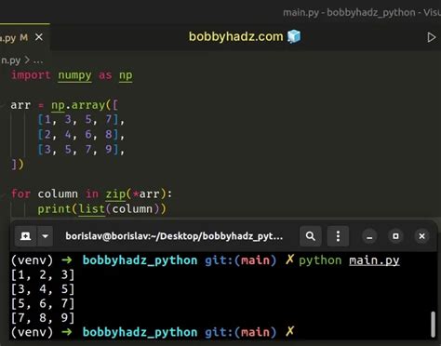The width and height of the screenshot is (441, 346).
Task: Click fold gutter beside 'for column' line
Action: 3,194
